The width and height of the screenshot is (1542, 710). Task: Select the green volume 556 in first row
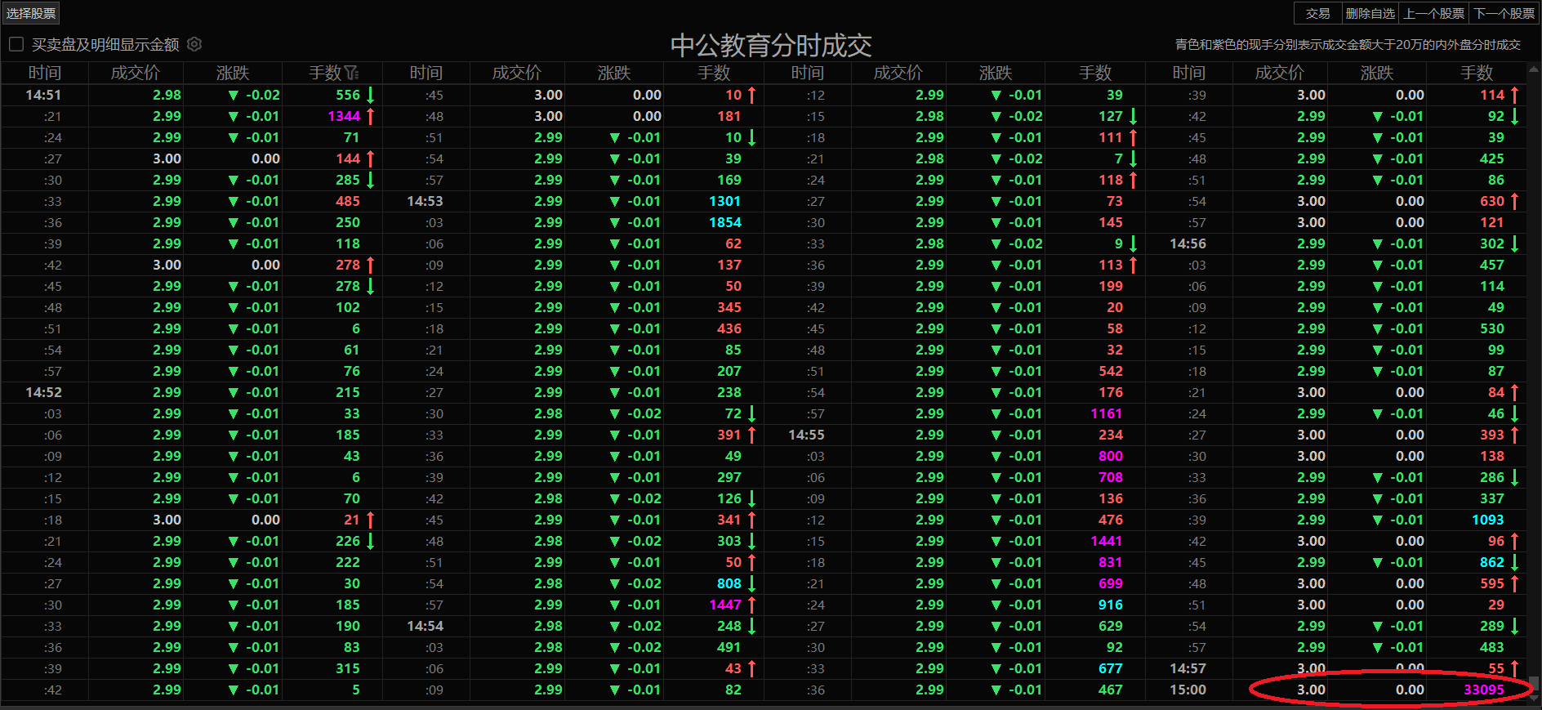point(348,95)
